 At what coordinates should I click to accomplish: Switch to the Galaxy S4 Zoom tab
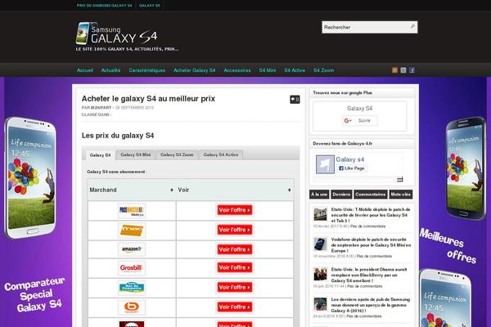[x=177, y=155]
